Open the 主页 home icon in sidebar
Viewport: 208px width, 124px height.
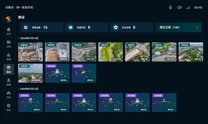coord(9,31)
